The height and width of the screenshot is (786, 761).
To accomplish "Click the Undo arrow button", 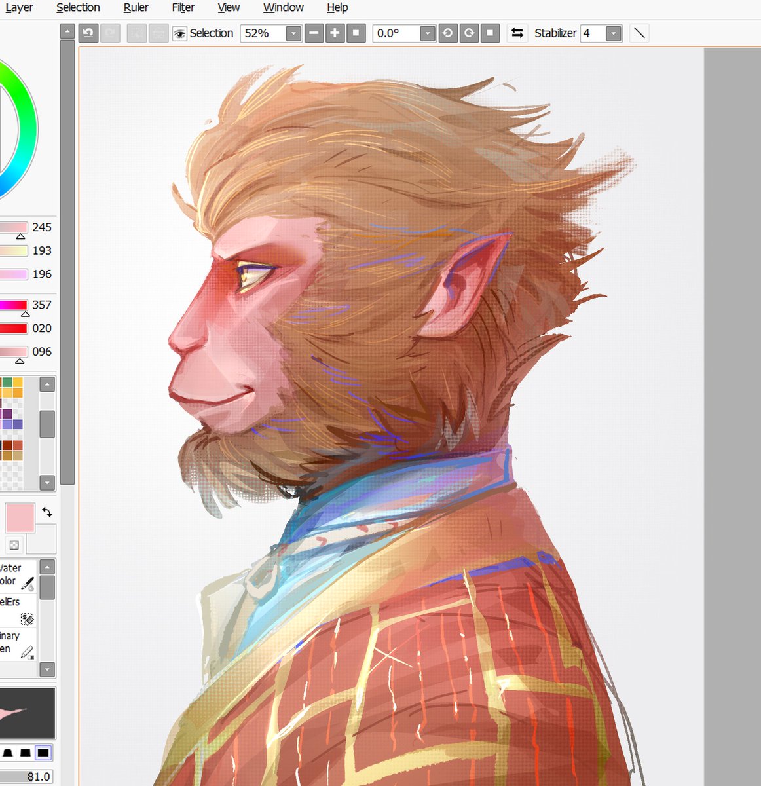I will pos(88,33).
